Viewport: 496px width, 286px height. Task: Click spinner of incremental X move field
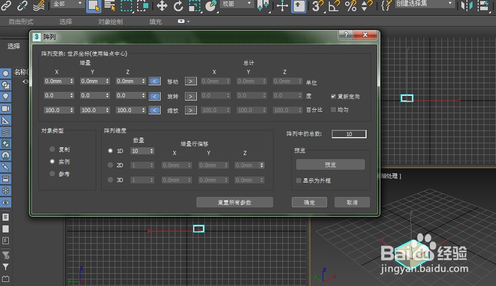click(x=72, y=81)
